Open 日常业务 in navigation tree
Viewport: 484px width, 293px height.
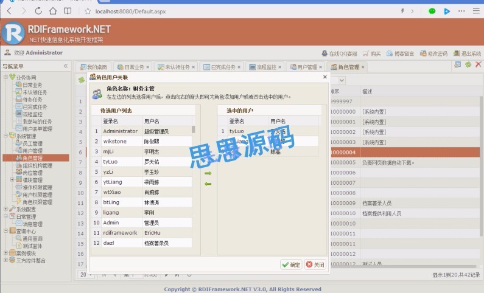[32, 84]
